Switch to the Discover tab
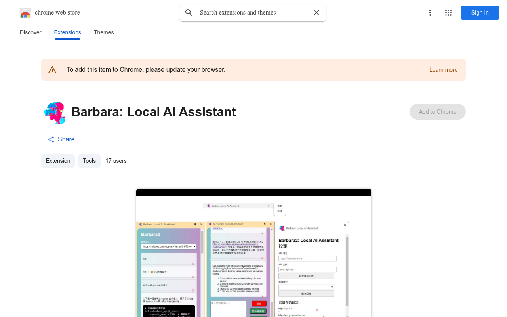 [30, 32]
